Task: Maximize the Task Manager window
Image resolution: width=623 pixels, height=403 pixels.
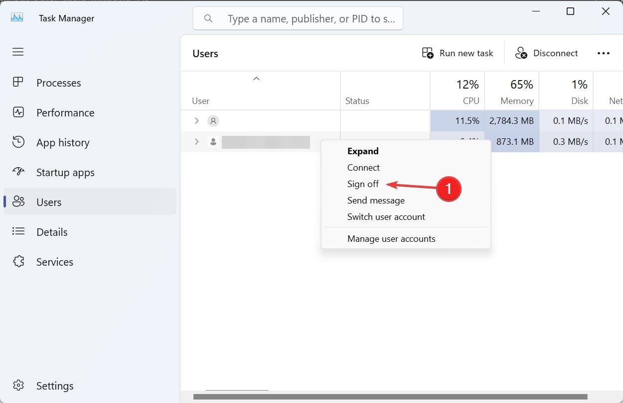Action: [571, 11]
